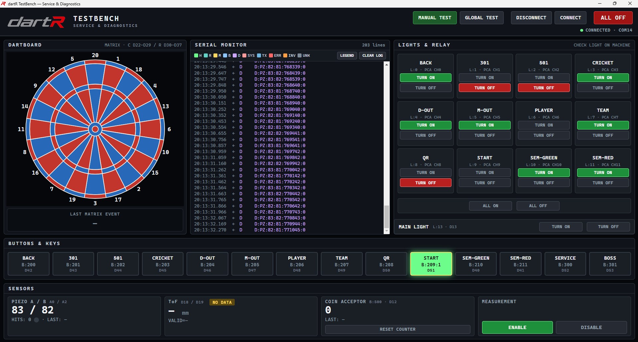This screenshot has width=638, height=342.
Task: Click the serial log scroll-down arrow
Action: click(386, 231)
